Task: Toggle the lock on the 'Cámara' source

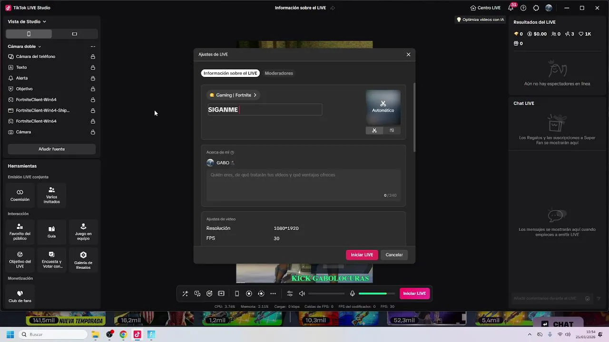Action: tap(93, 132)
